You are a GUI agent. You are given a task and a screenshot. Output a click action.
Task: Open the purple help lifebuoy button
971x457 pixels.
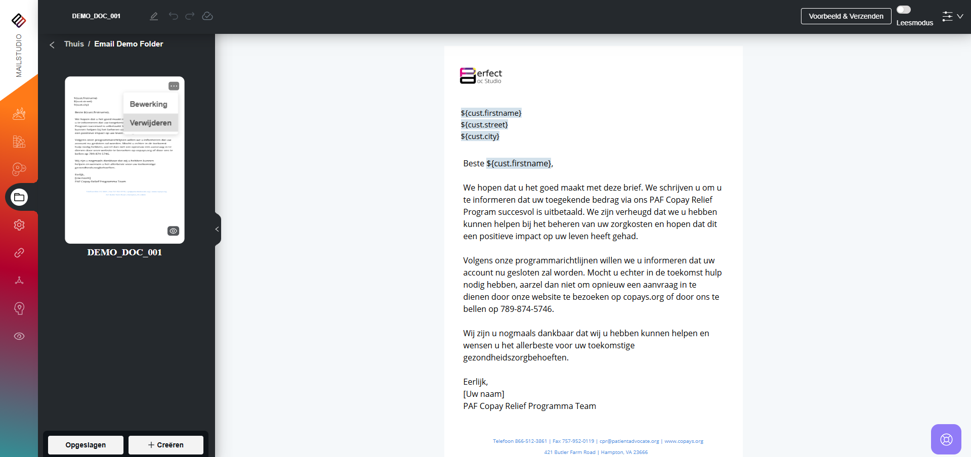click(x=946, y=439)
